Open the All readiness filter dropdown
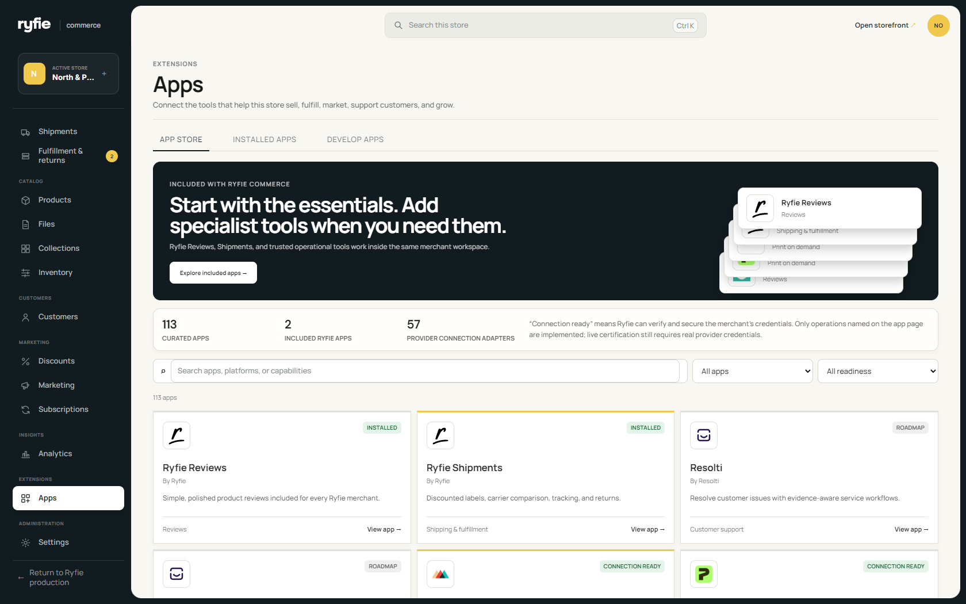 [x=878, y=371]
